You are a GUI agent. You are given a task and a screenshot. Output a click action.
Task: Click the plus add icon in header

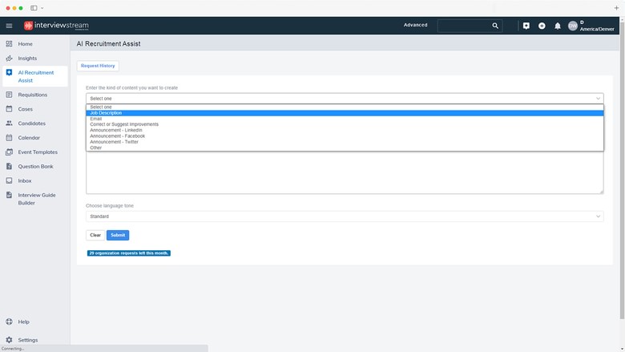[x=542, y=26]
